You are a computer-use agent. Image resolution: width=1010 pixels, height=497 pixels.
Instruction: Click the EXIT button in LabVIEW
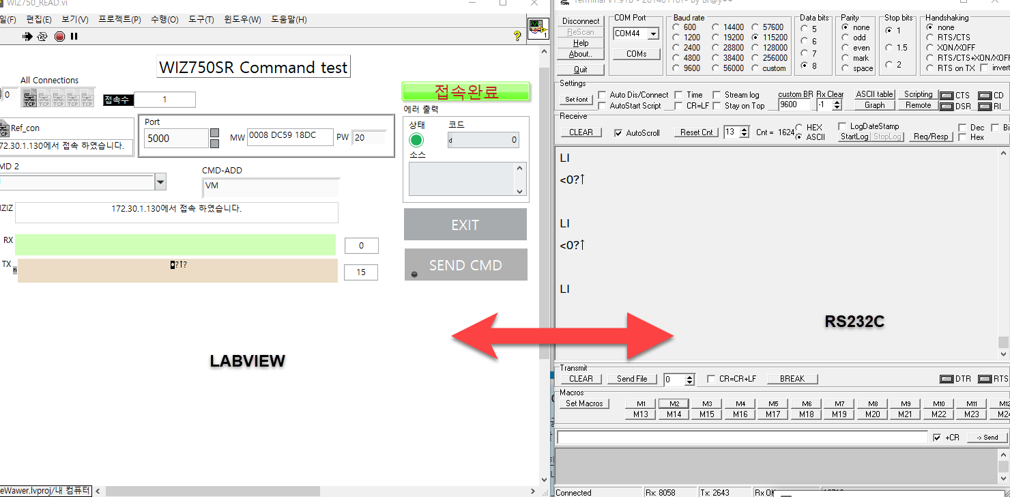point(465,225)
